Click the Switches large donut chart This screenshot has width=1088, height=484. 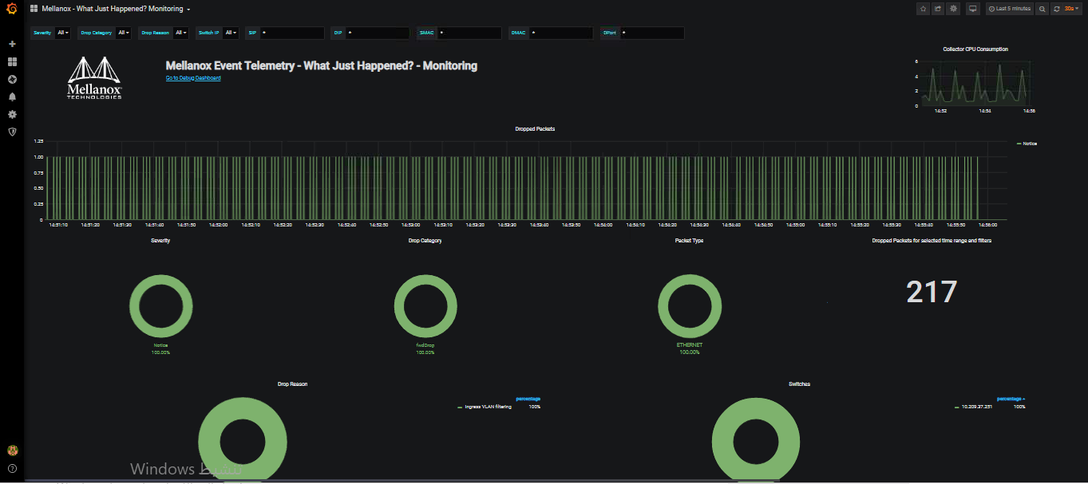[x=755, y=441]
